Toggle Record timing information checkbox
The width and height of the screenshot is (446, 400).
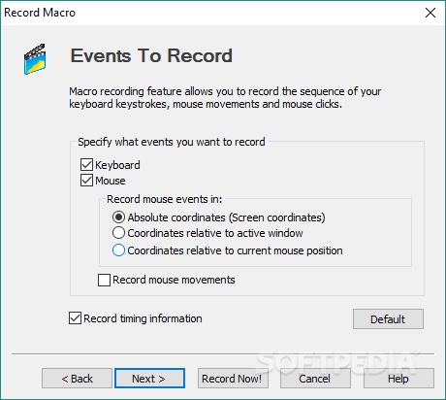[75, 318]
